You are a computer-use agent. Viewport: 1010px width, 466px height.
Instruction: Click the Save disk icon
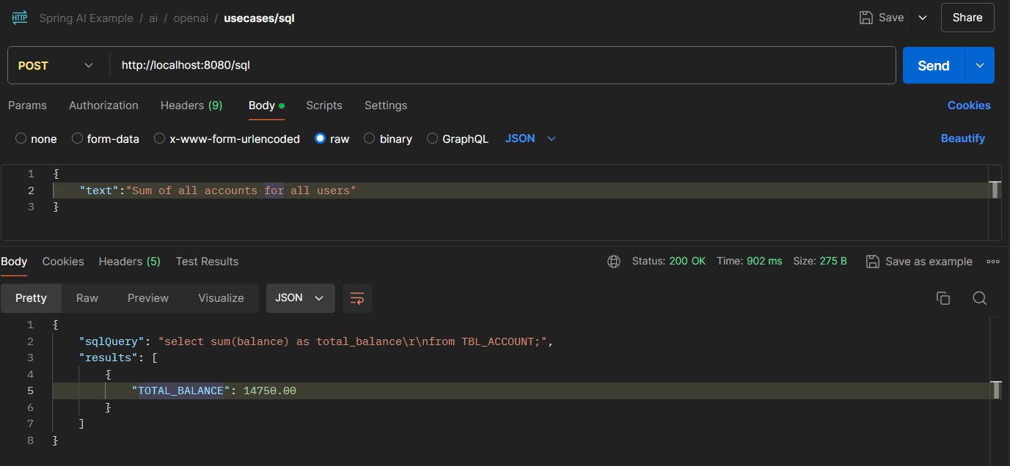coord(866,18)
